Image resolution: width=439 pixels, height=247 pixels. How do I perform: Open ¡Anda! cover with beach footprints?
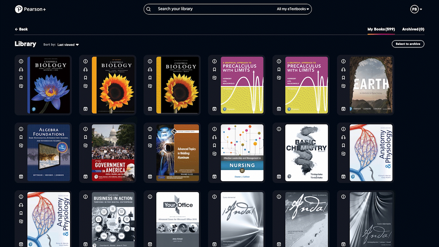pos(307,220)
